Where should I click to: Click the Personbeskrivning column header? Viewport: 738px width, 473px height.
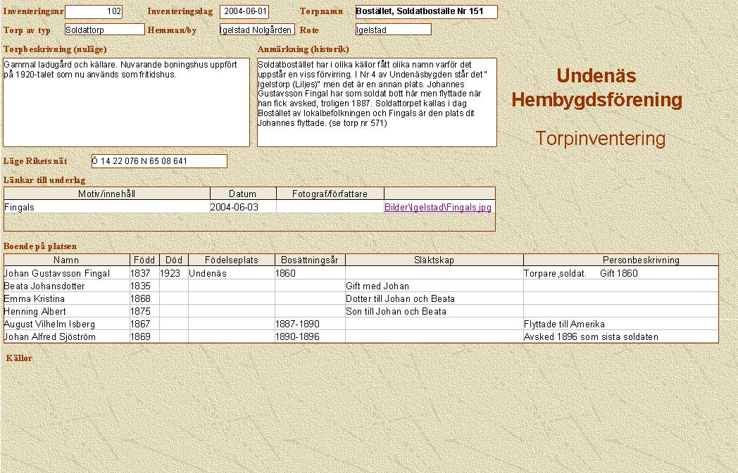pos(620,260)
